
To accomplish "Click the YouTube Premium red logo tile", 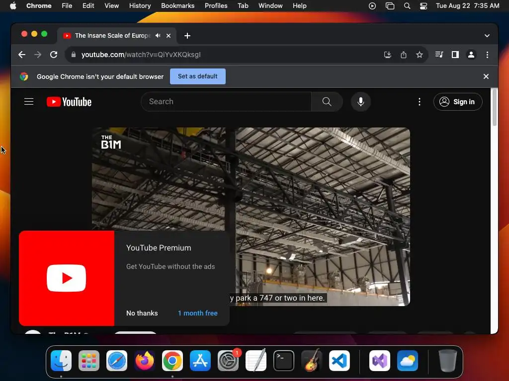I will point(67,278).
